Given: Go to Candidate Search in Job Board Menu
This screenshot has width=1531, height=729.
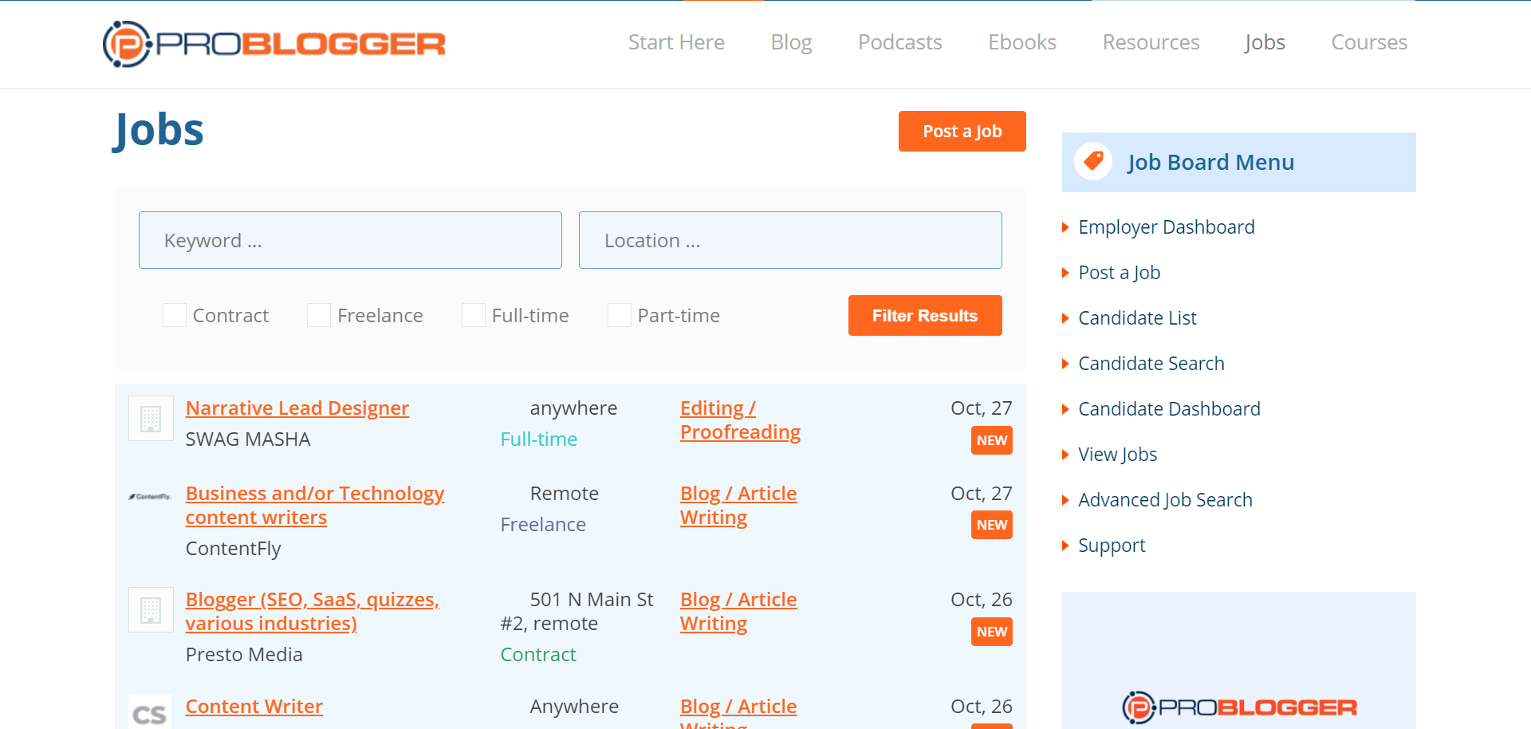Looking at the screenshot, I should pyautogui.click(x=1151, y=364).
